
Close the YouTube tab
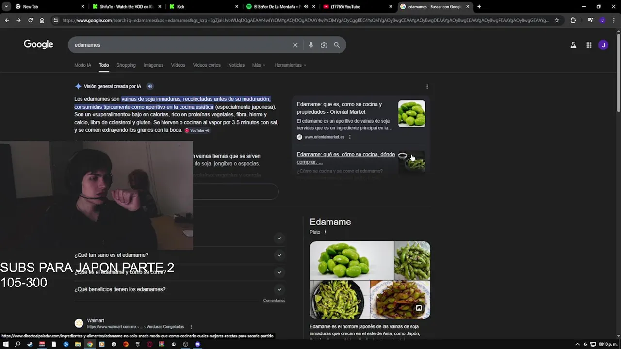tap(391, 6)
